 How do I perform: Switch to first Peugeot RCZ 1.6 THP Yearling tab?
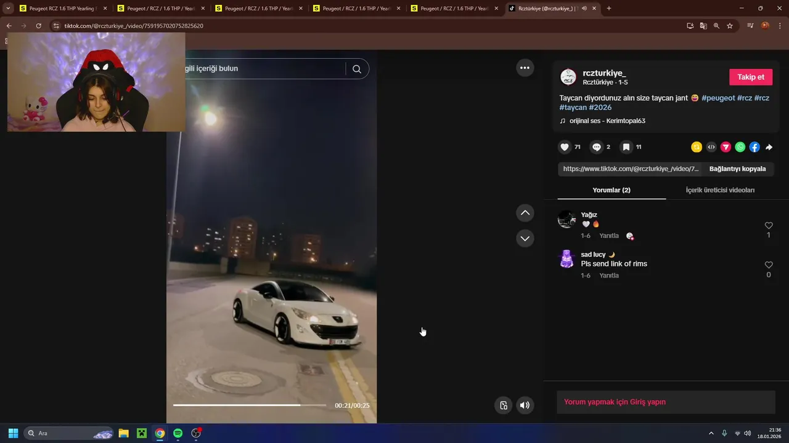coord(63,9)
